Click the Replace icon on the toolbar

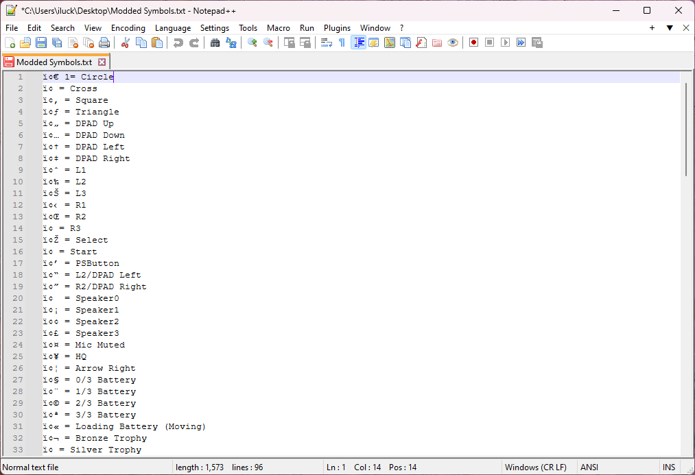231,42
